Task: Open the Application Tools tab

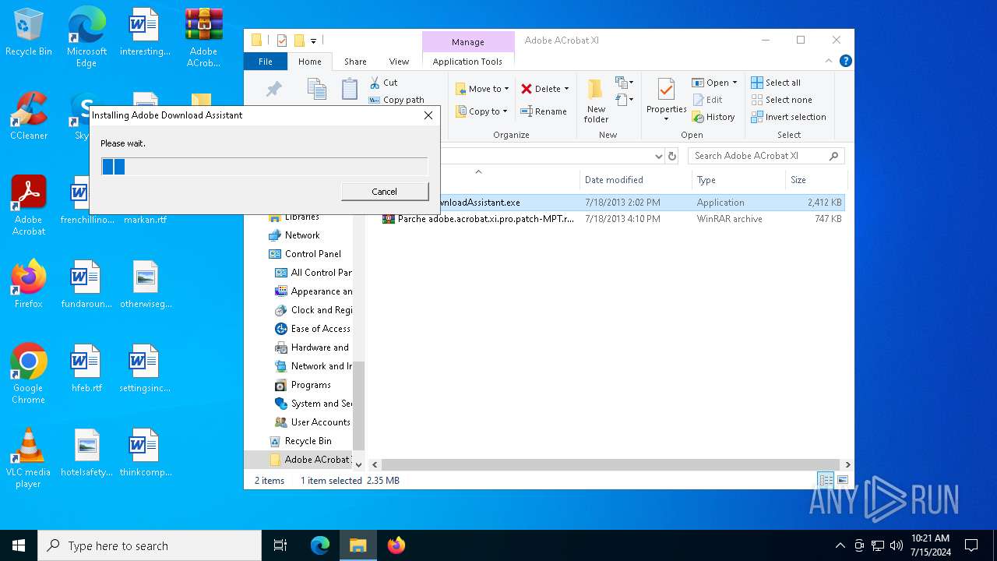Action: coord(467,62)
